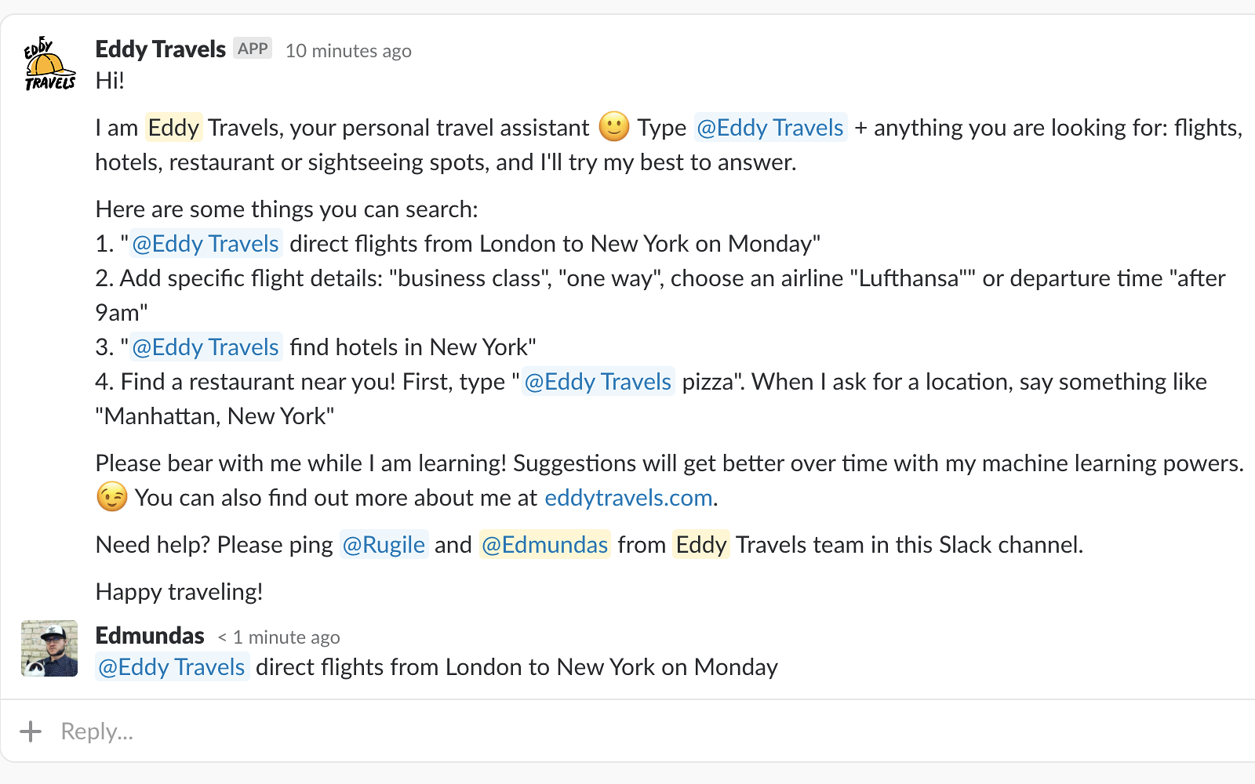Click the Eddy Travels bot name
Screen dimensions: 1255x784
click(160, 49)
